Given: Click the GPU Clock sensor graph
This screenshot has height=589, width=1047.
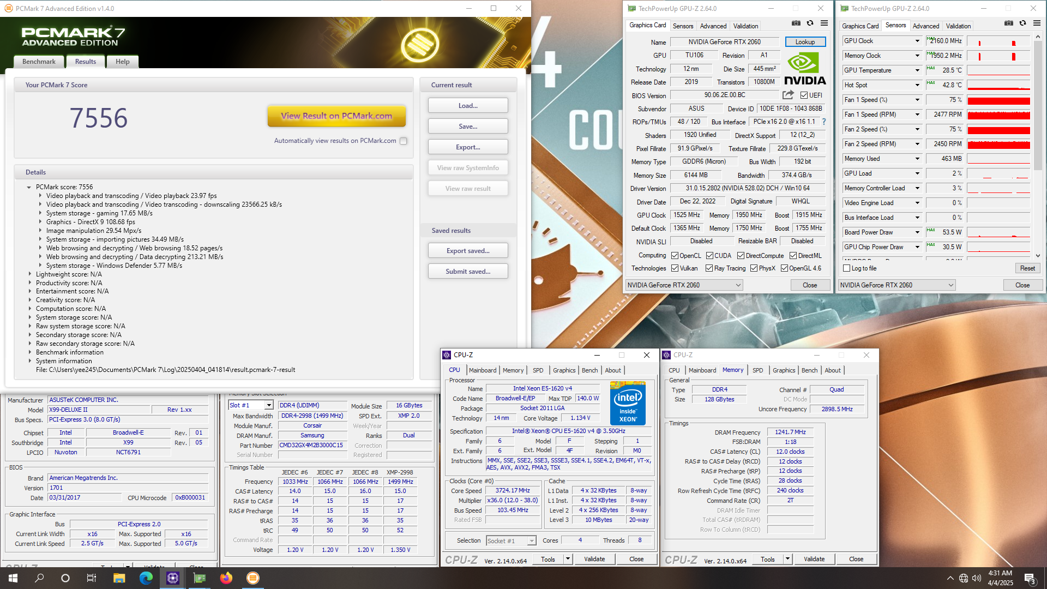Looking at the screenshot, I should point(998,41).
